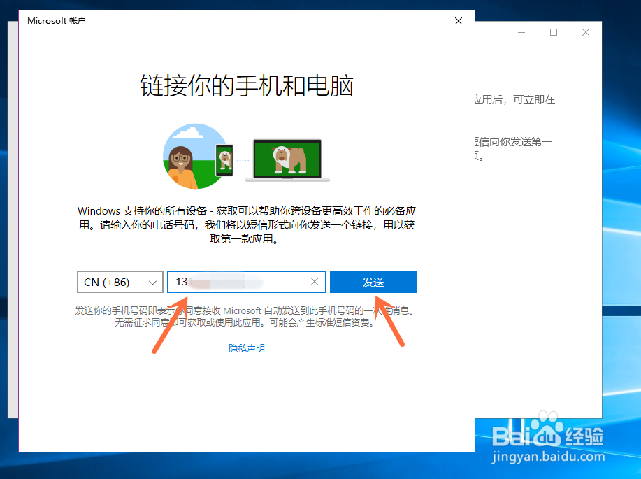The width and height of the screenshot is (641, 479).
Task: Open the 隐私声明 privacy statement link
Action: 247,348
